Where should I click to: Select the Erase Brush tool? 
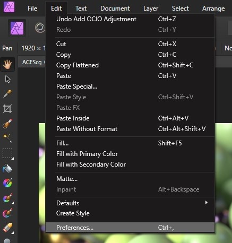(8, 228)
